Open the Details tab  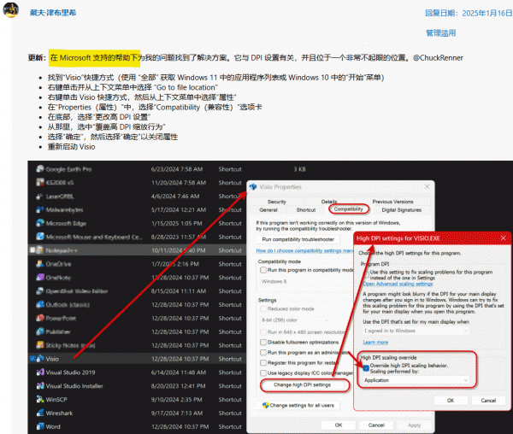click(329, 202)
